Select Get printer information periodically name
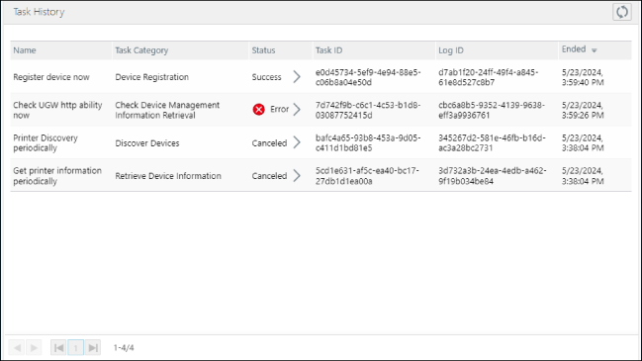 [57, 176]
